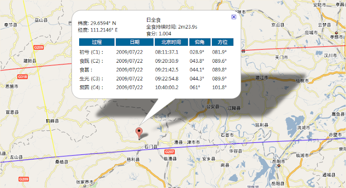
Task: Click the G207 road shield
Action: coord(170,152)
